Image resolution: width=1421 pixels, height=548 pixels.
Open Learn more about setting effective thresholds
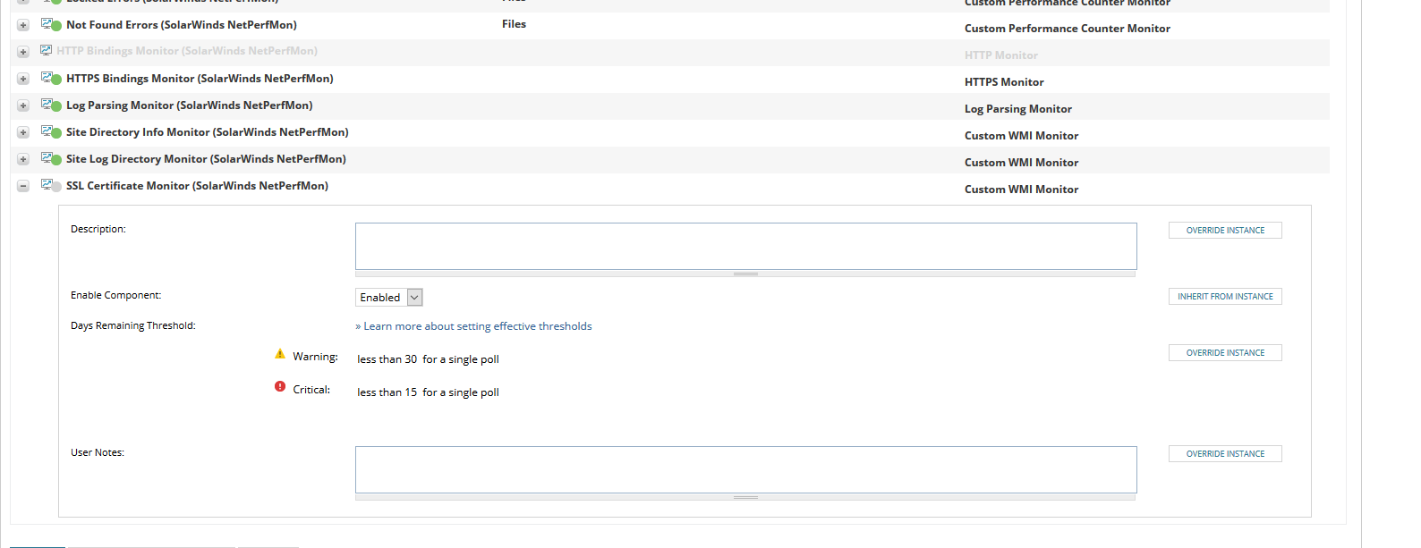(478, 326)
